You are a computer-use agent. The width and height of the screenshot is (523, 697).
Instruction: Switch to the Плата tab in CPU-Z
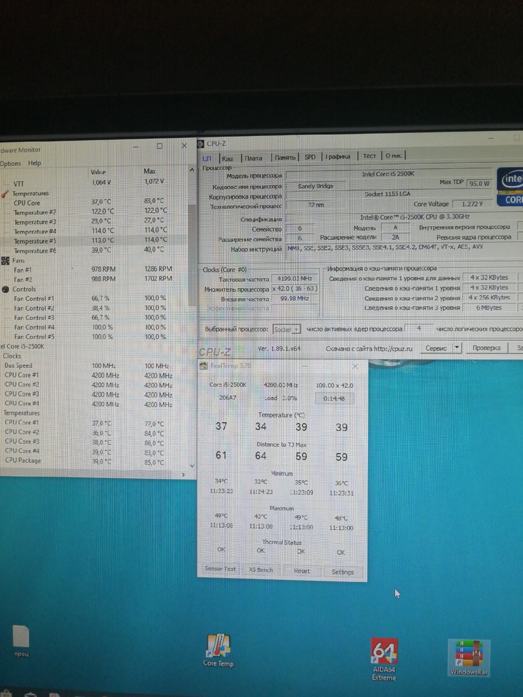pos(254,158)
